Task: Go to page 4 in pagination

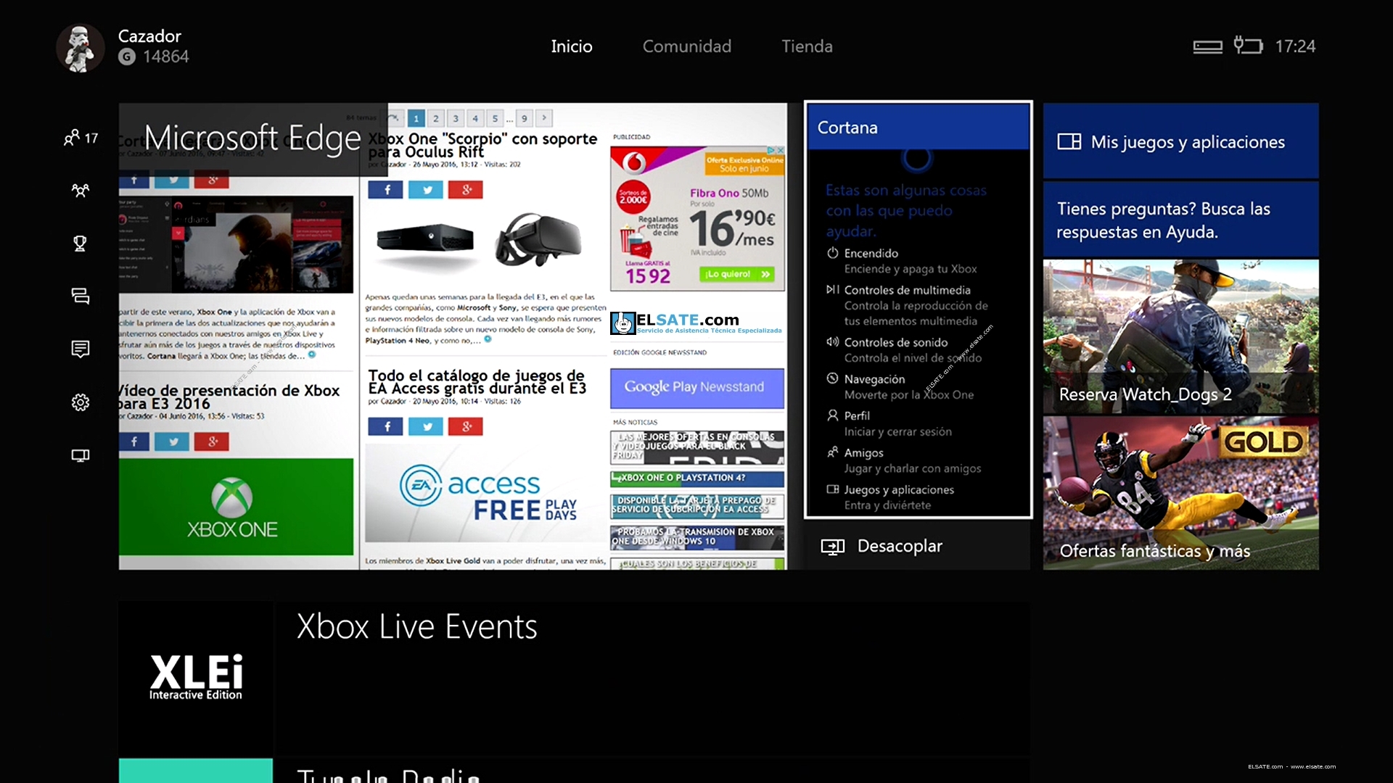Action: 475,118
